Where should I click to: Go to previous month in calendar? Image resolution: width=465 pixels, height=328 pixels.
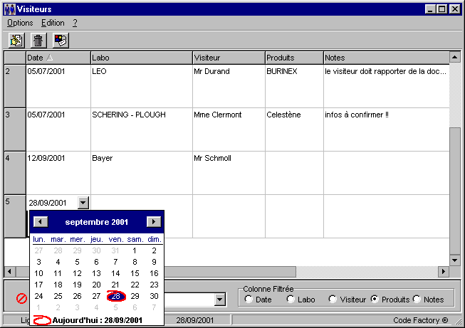tap(41, 221)
